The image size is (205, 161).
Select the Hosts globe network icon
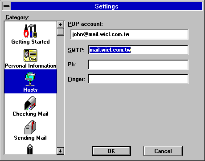(30, 79)
